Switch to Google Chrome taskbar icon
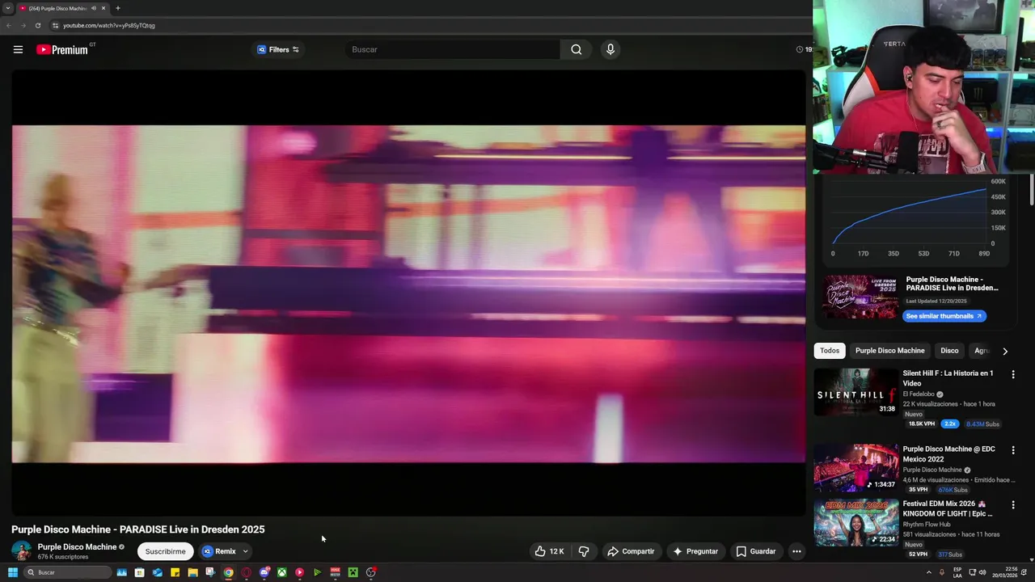1035x582 pixels. pos(228,572)
